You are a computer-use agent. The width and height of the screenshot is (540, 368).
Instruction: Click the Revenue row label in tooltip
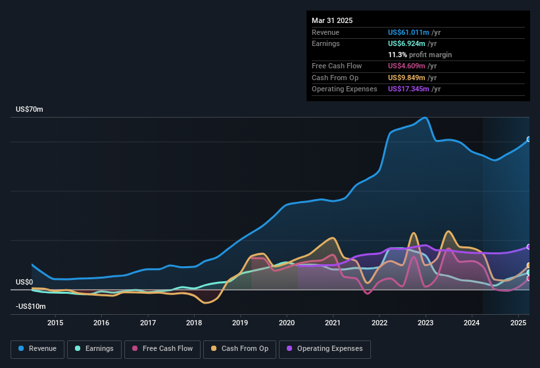point(326,32)
